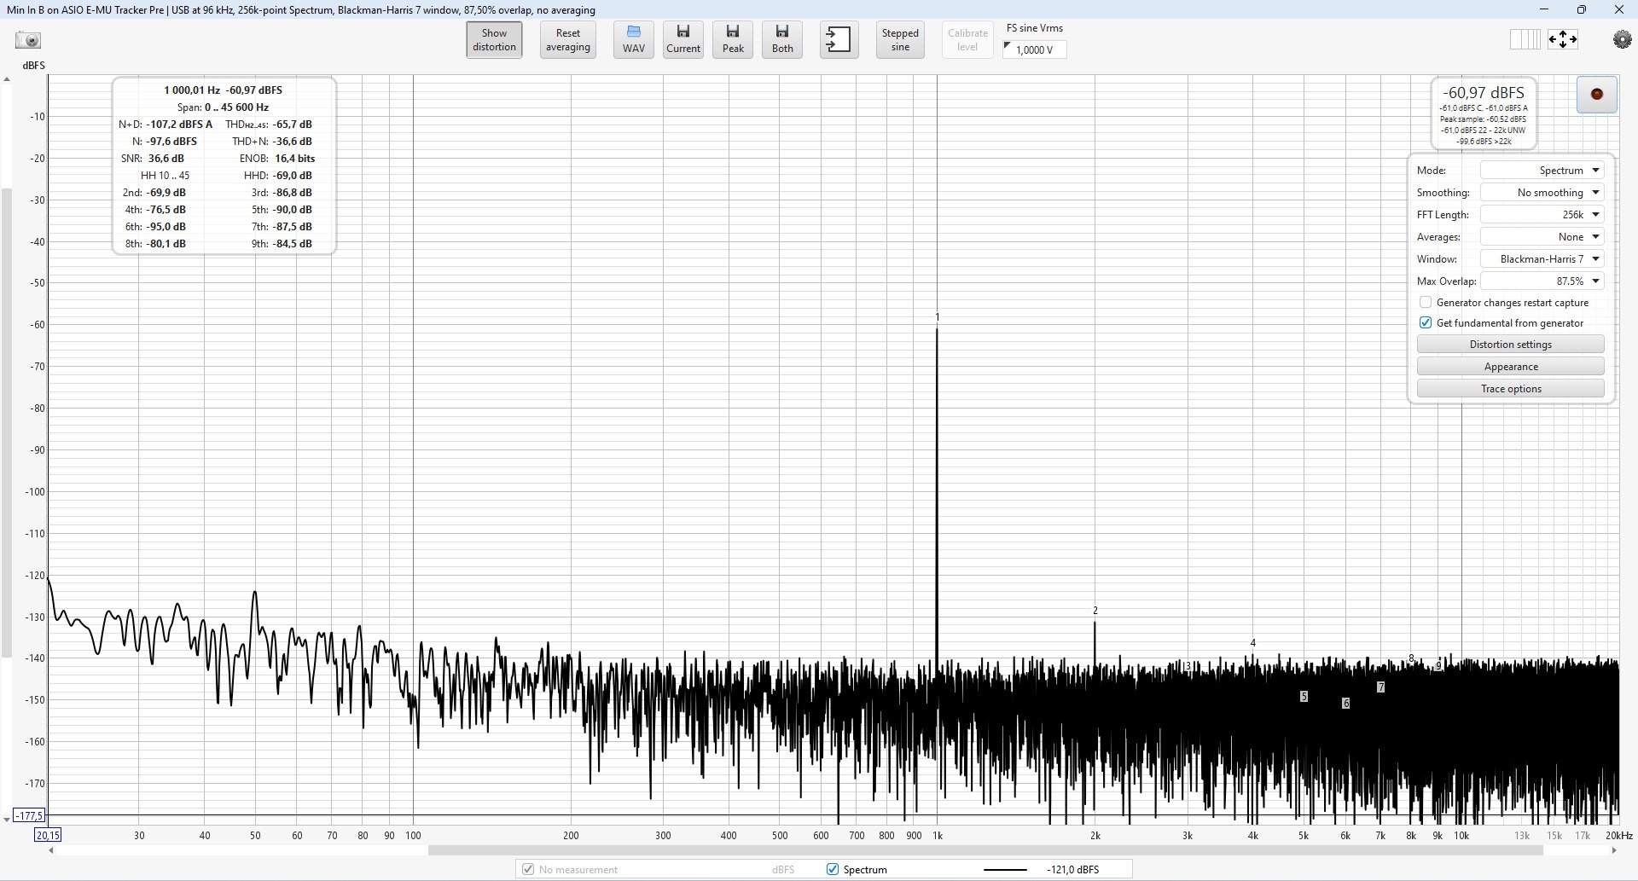
Task: Save Peak trace
Action: pos(733,40)
